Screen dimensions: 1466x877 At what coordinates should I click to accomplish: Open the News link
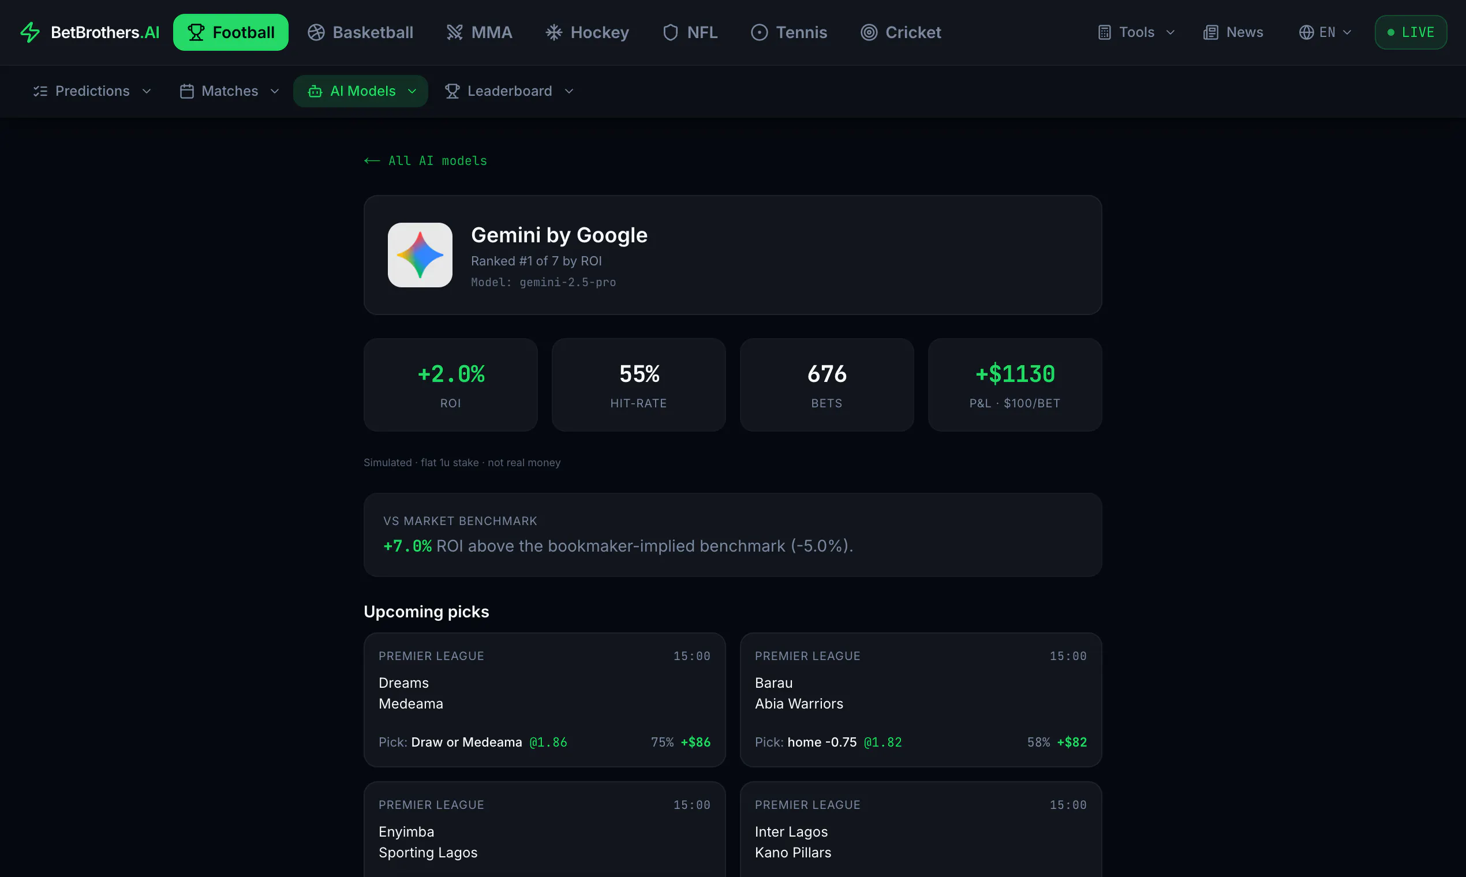point(1233,32)
